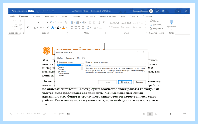Image resolution: width=198 pixels, height=124 pixels.
Task: Select Раздел in the object list
Action: point(61,67)
